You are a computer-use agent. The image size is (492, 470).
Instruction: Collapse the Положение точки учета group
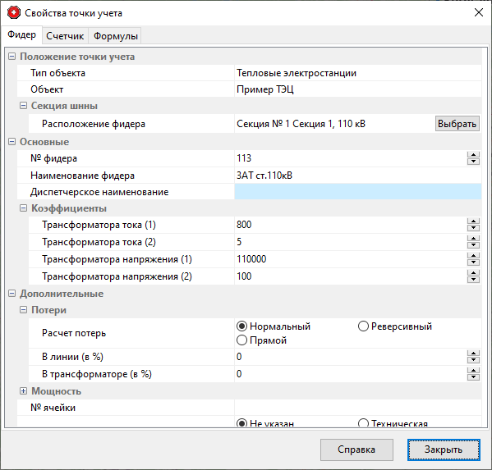click(x=12, y=57)
